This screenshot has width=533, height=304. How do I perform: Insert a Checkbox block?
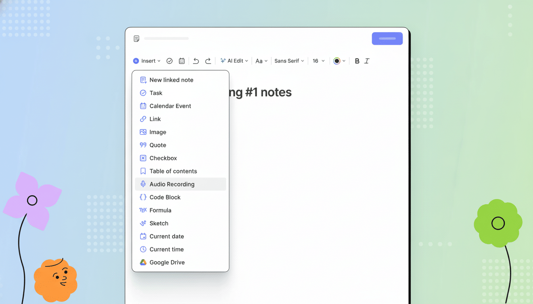[163, 158]
